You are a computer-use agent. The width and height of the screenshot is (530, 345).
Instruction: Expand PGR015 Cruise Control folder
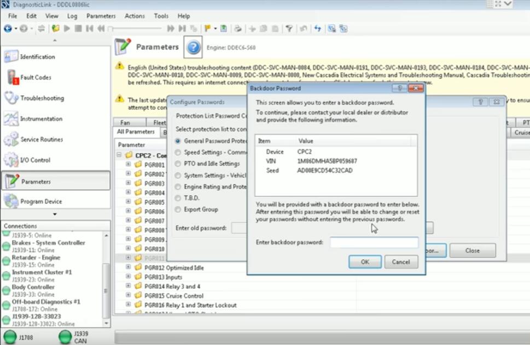[x=129, y=295]
